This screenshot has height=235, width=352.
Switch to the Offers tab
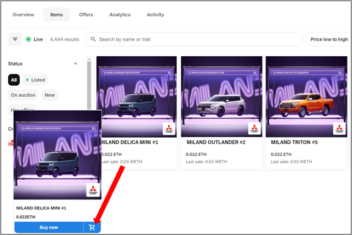click(x=86, y=15)
